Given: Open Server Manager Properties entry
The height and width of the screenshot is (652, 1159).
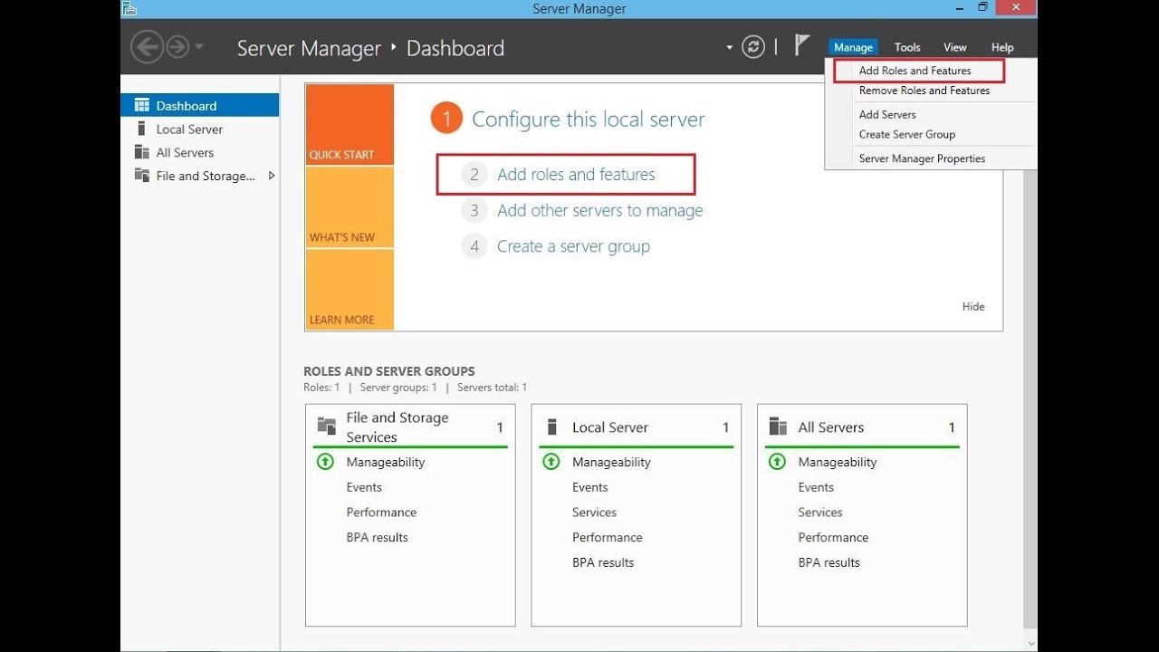Looking at the screenshot, I should pos(922,158).
